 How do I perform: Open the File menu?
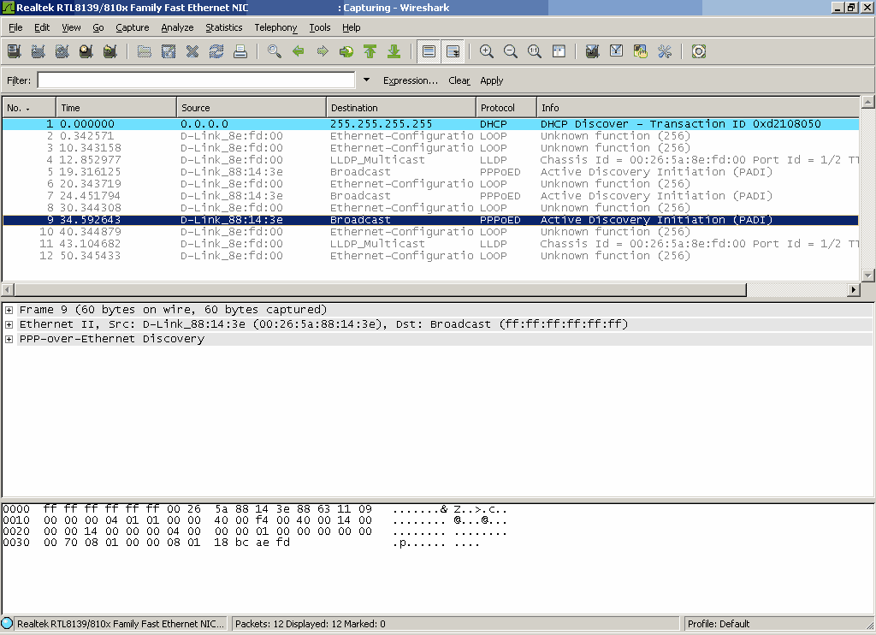[x=15, y=27]
